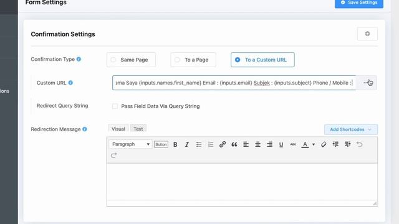Apply the text color A button
This screenshot has width=399, height=224.
pyautogui.click(x=305, y=144)
